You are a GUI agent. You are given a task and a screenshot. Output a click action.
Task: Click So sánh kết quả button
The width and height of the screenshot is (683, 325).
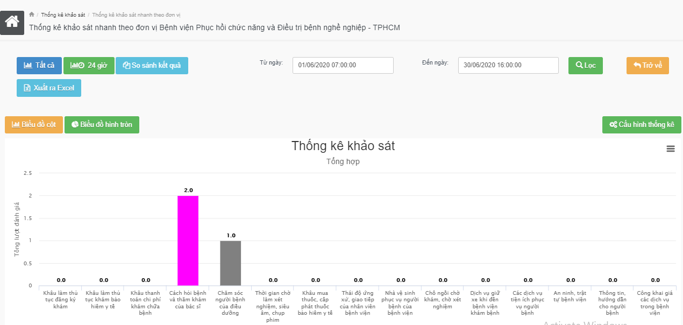[152, 65]
